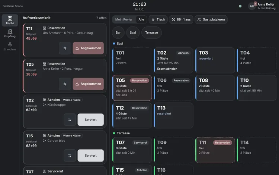The width and height of the screenshot is (279, 175).
Task: Click Gast platzieren button
Action: click(211, 19)
